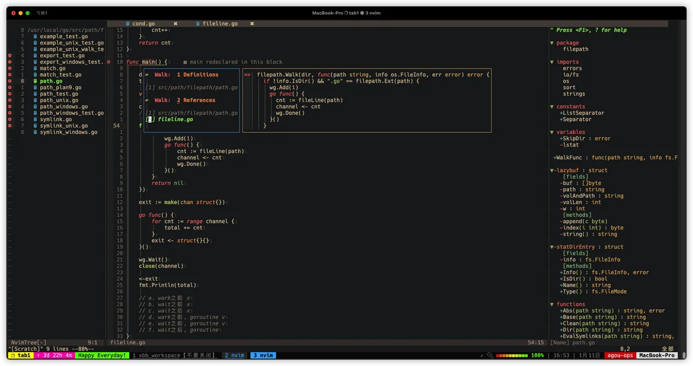Click the file icon next to path_test.go
This screenshot has width=693, height=366.
(35, 94)
